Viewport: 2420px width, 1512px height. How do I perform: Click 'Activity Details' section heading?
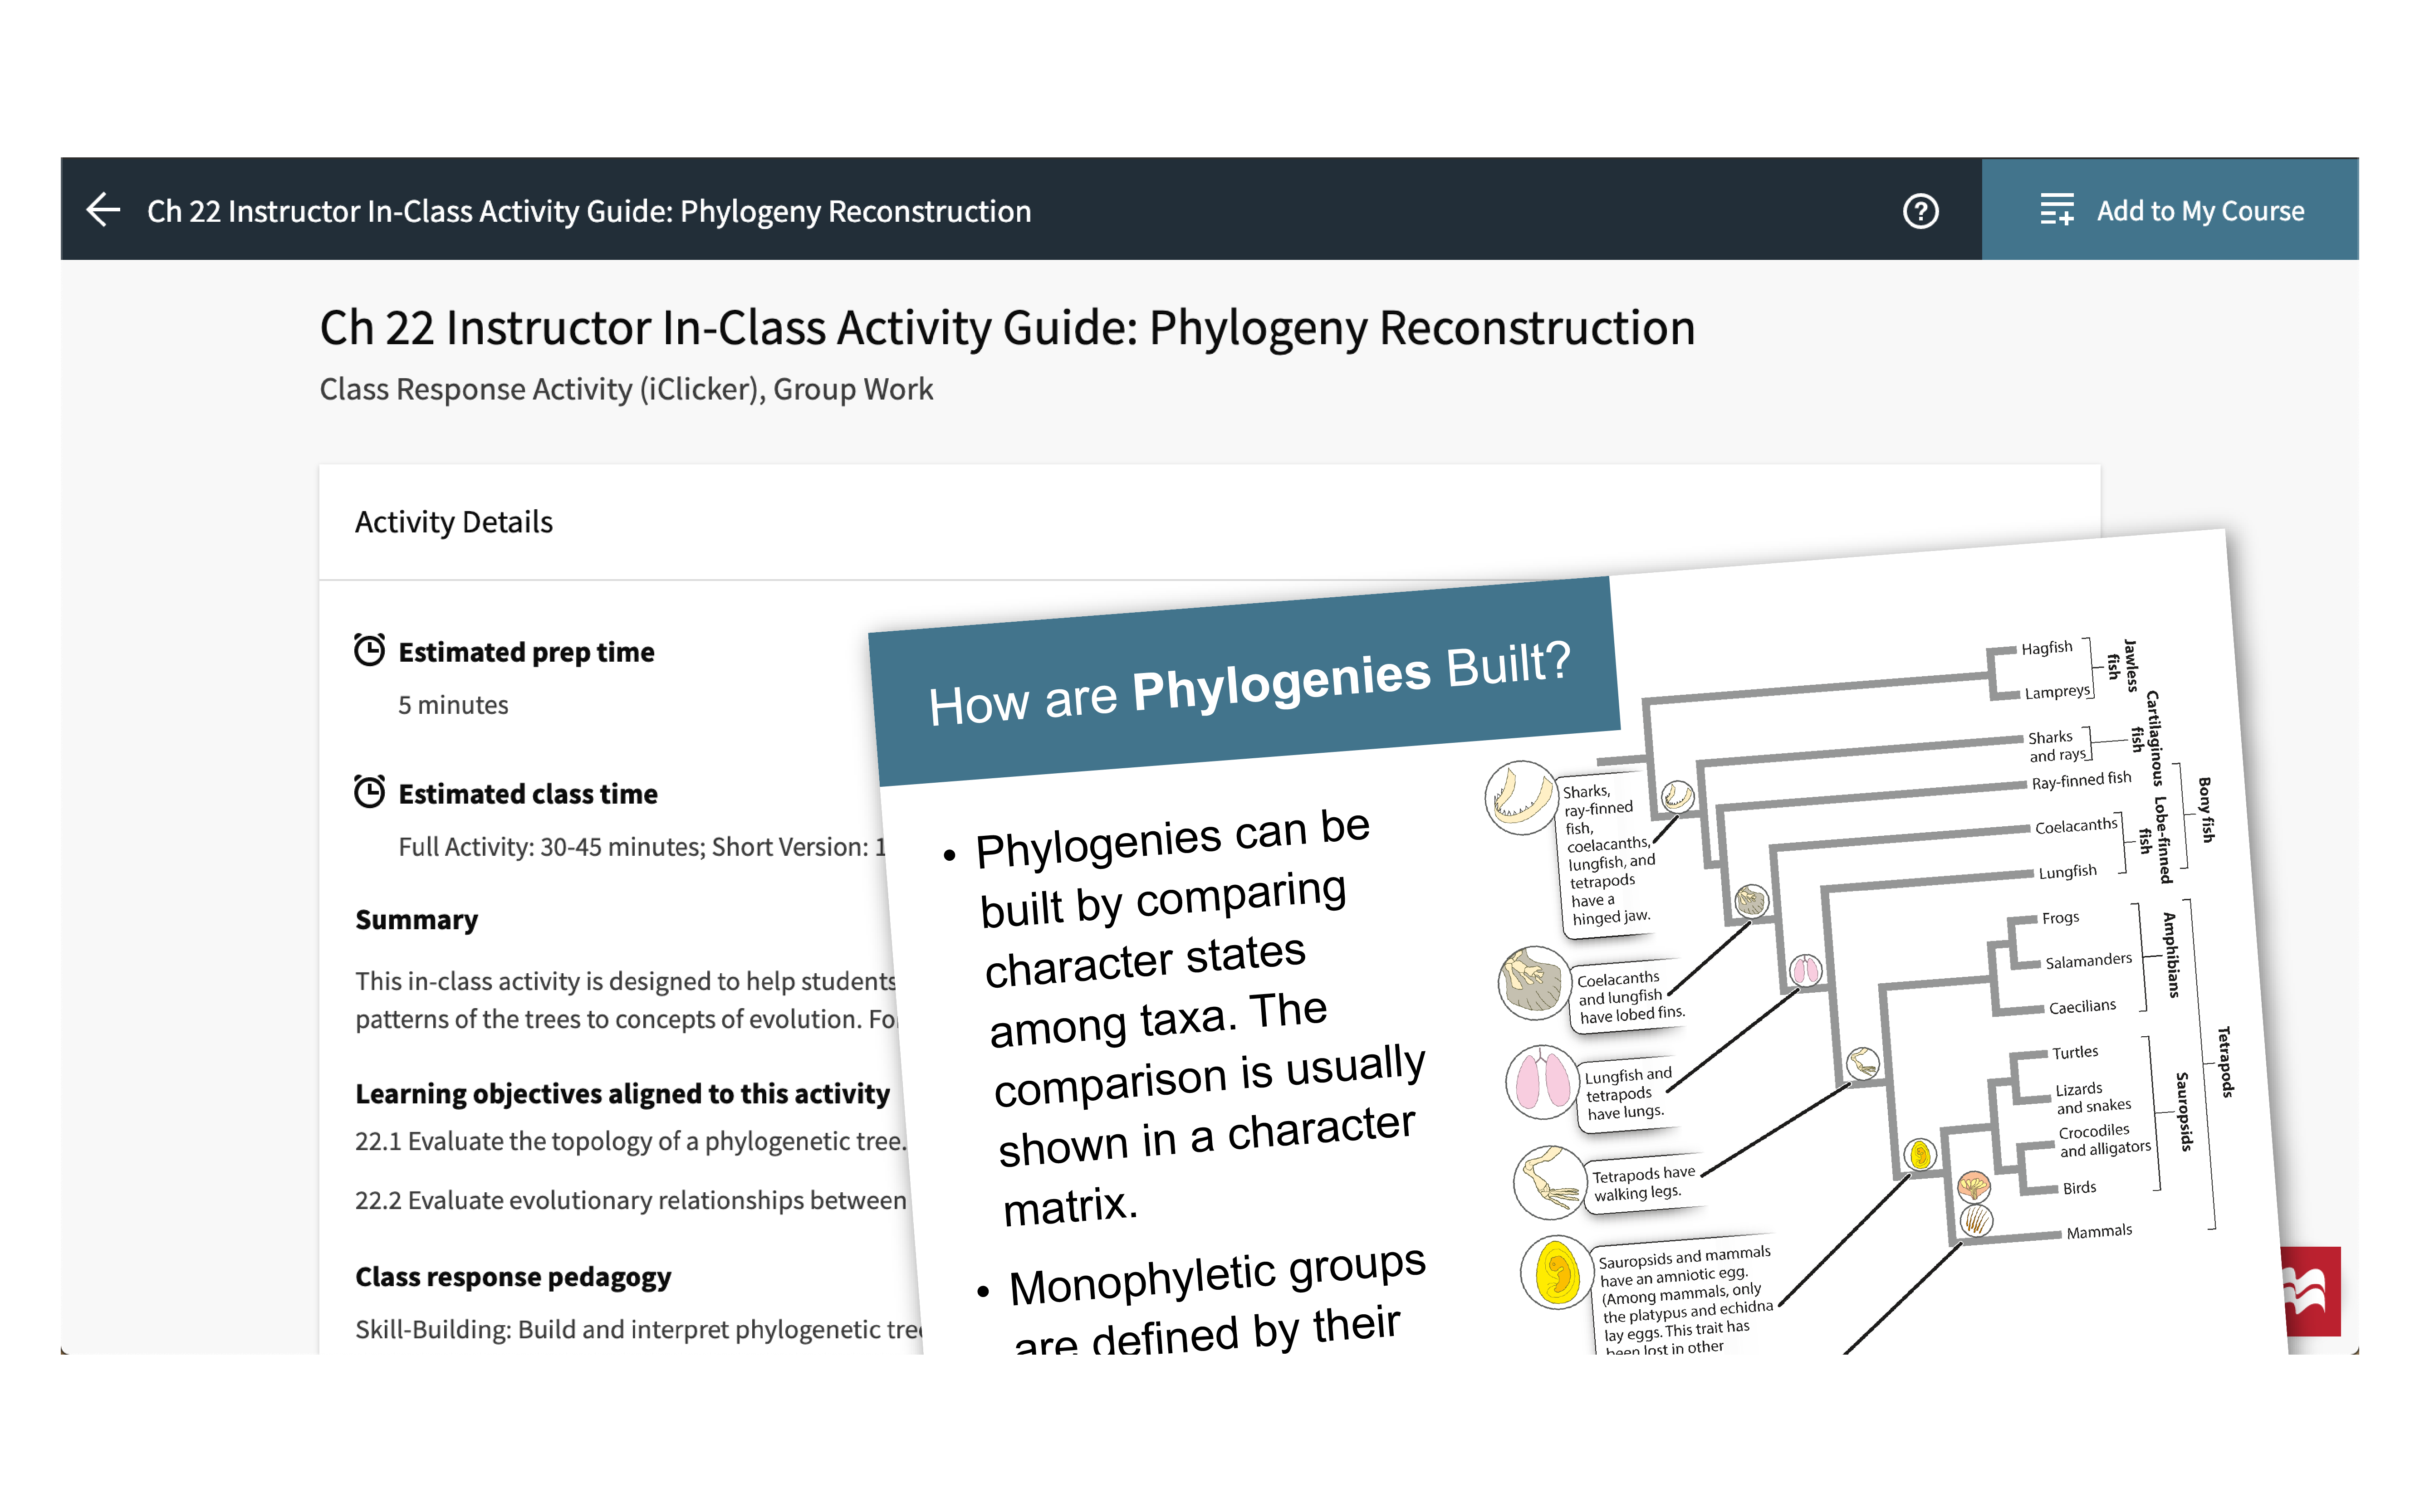(x=453, y=522)
